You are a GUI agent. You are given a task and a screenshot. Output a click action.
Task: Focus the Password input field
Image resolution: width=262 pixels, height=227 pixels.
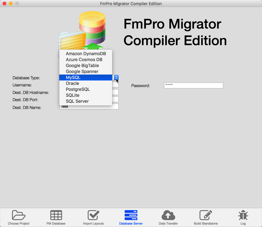click(193, 85)
